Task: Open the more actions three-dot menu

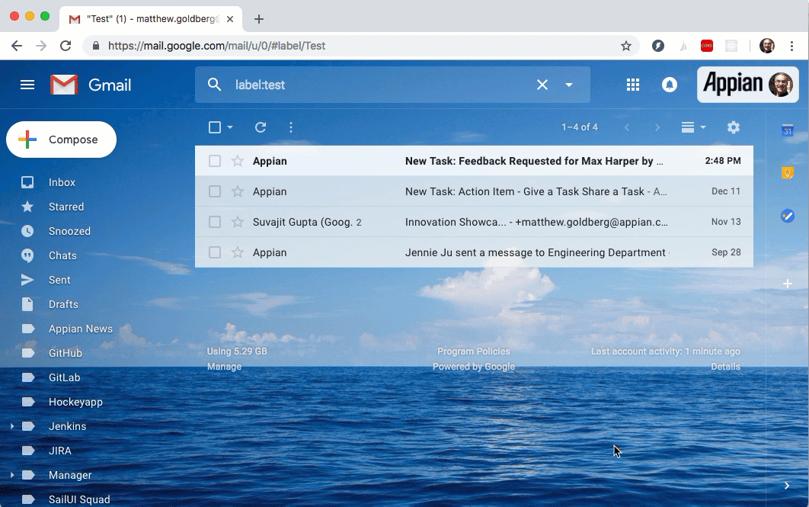Action: pyautogui.click(x=291, y=127)
